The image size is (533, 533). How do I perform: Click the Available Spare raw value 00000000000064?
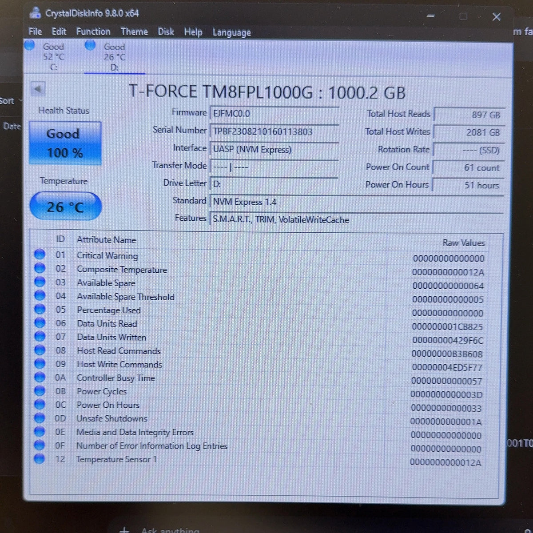(x=448, y=286)
